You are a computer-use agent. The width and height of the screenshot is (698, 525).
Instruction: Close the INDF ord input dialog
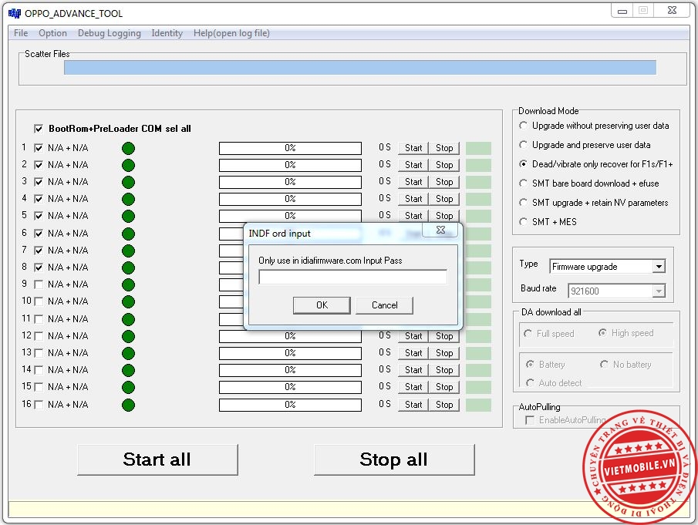click(440, 230)
